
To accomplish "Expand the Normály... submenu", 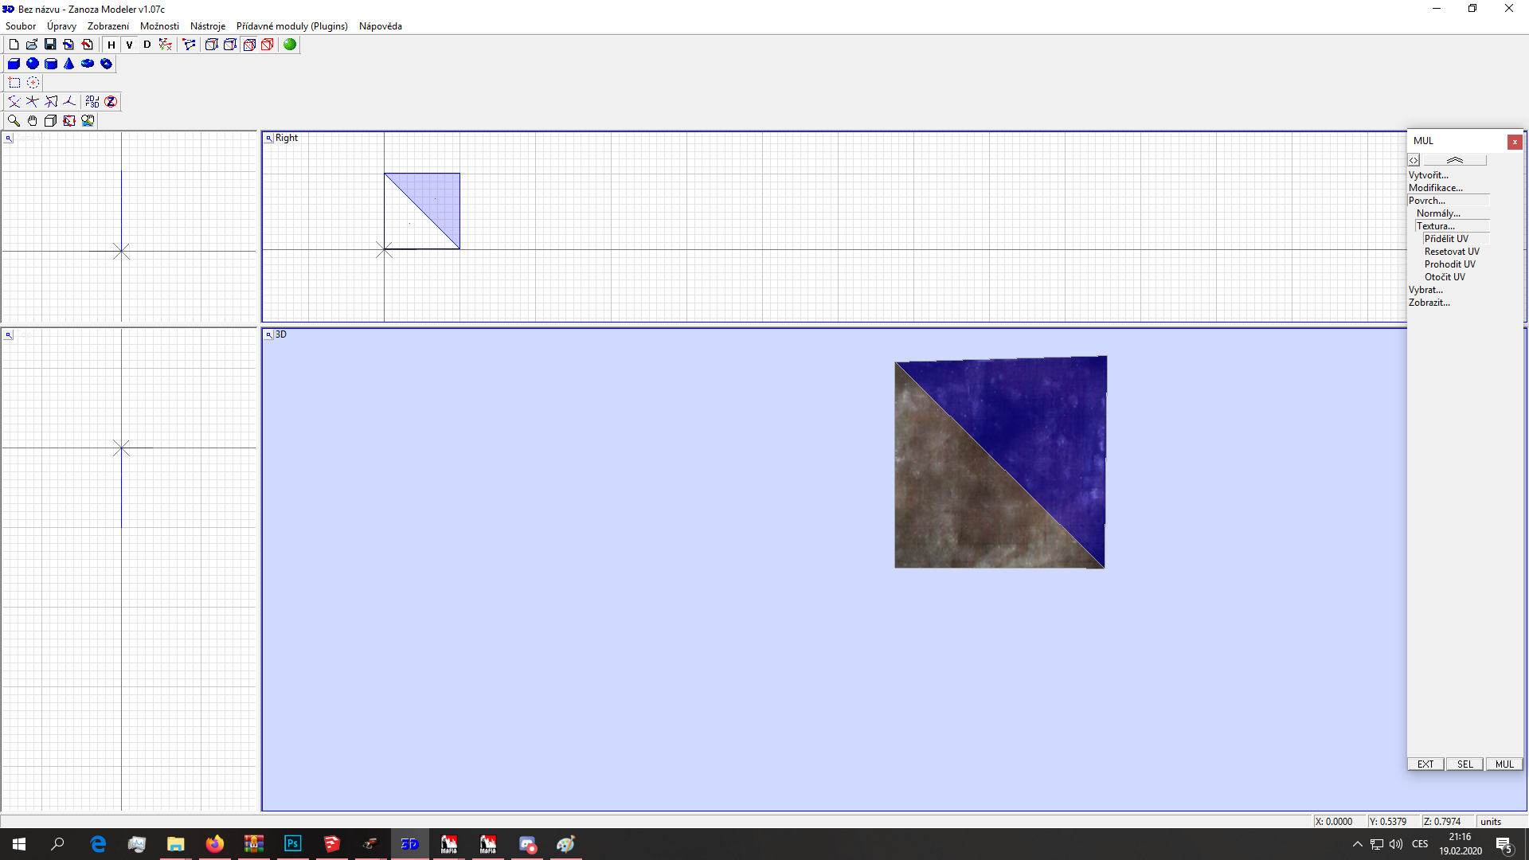I will 1438,213.
